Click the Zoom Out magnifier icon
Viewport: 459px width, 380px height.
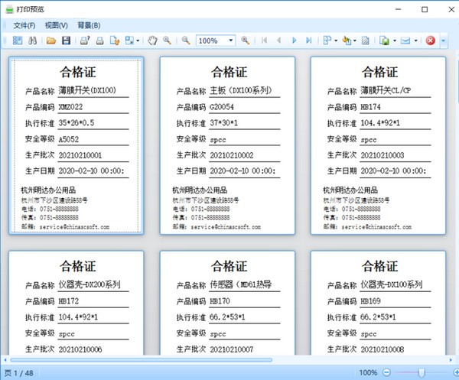pos(186,41)
